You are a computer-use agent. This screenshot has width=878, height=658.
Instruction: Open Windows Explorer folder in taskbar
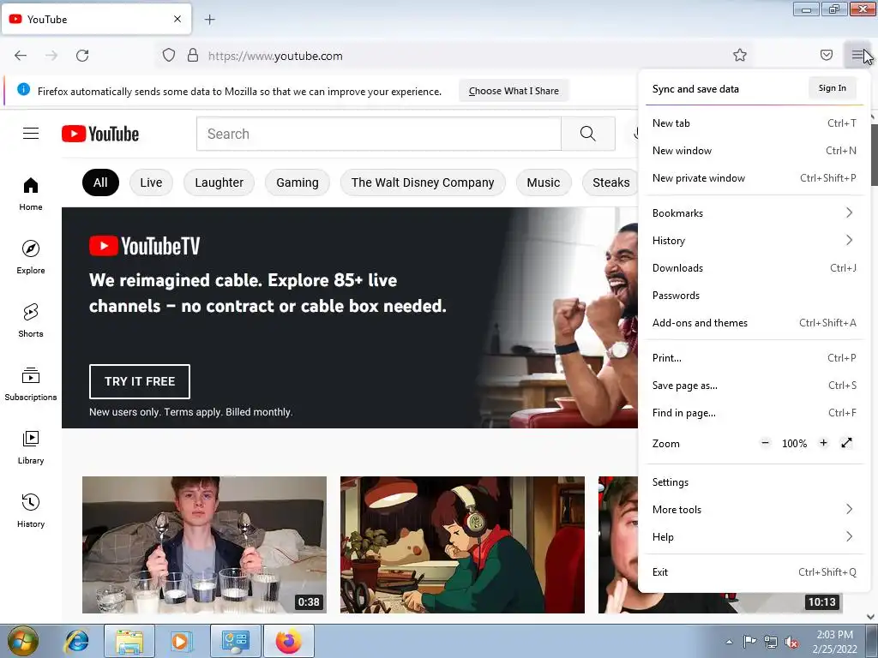point(129,641)
